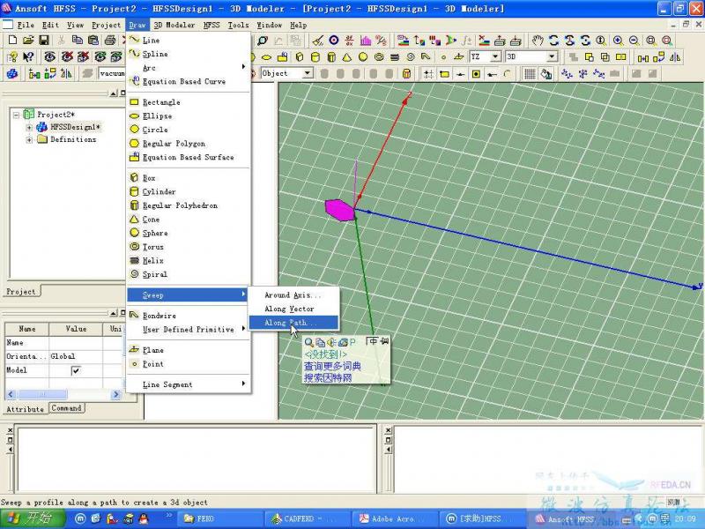Click the Zoom Out magnifier icon

coord(634,41)
